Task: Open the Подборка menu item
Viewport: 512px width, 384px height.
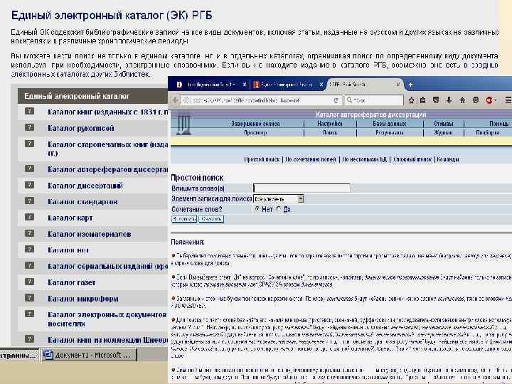Action: tap(488, 132)
